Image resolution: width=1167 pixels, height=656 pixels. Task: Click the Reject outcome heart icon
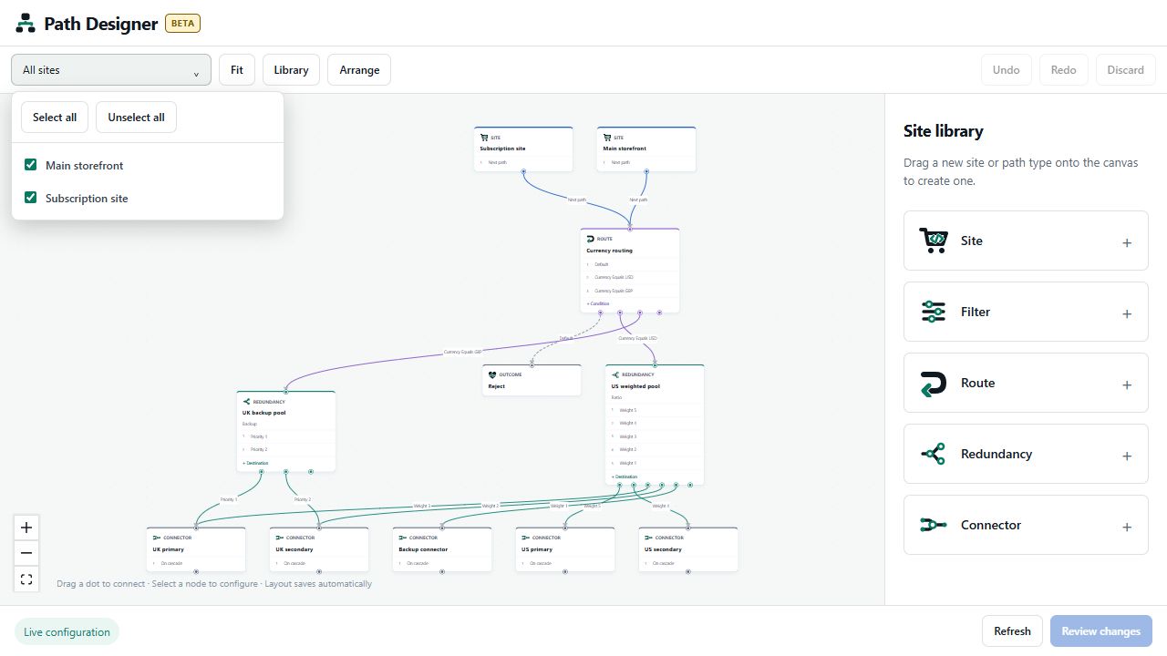(492, 374)
